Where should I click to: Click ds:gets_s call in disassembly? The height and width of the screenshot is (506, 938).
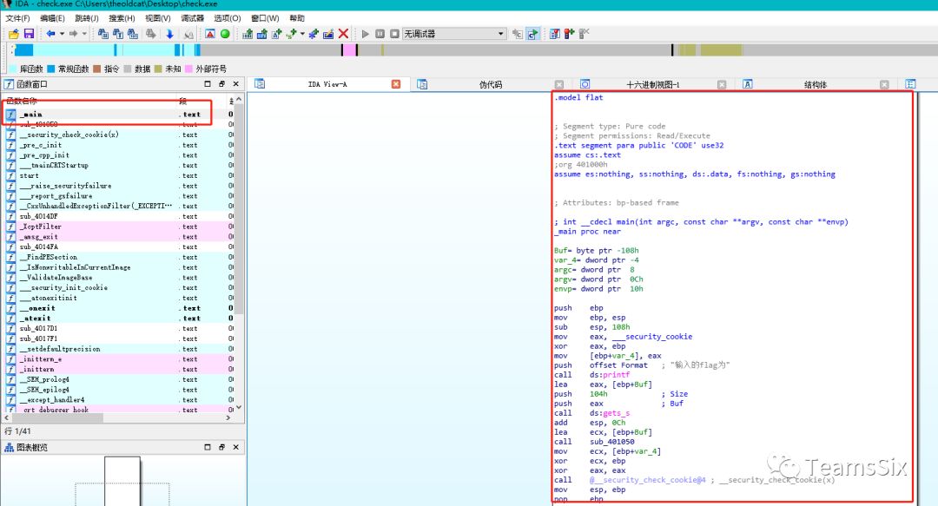coord(610,413)
